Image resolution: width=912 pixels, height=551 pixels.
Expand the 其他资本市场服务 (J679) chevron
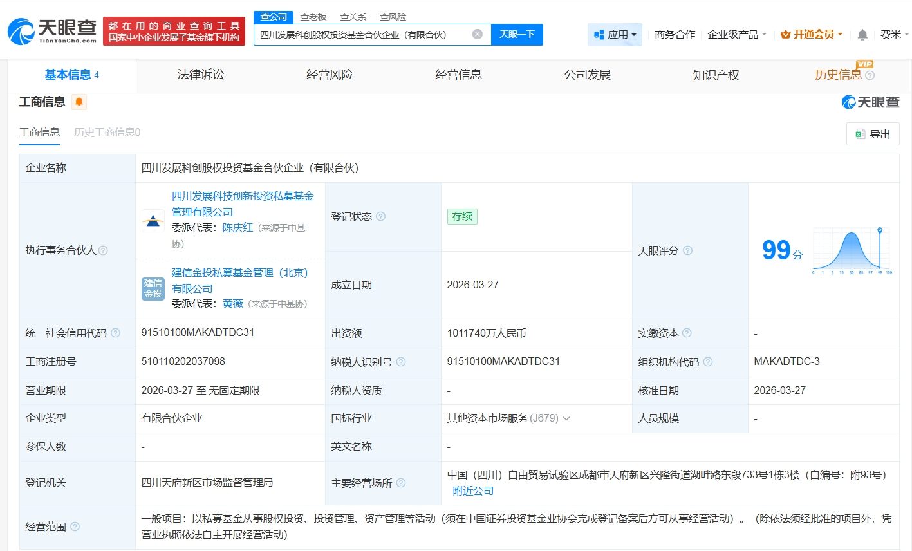[x=567, y=418]
